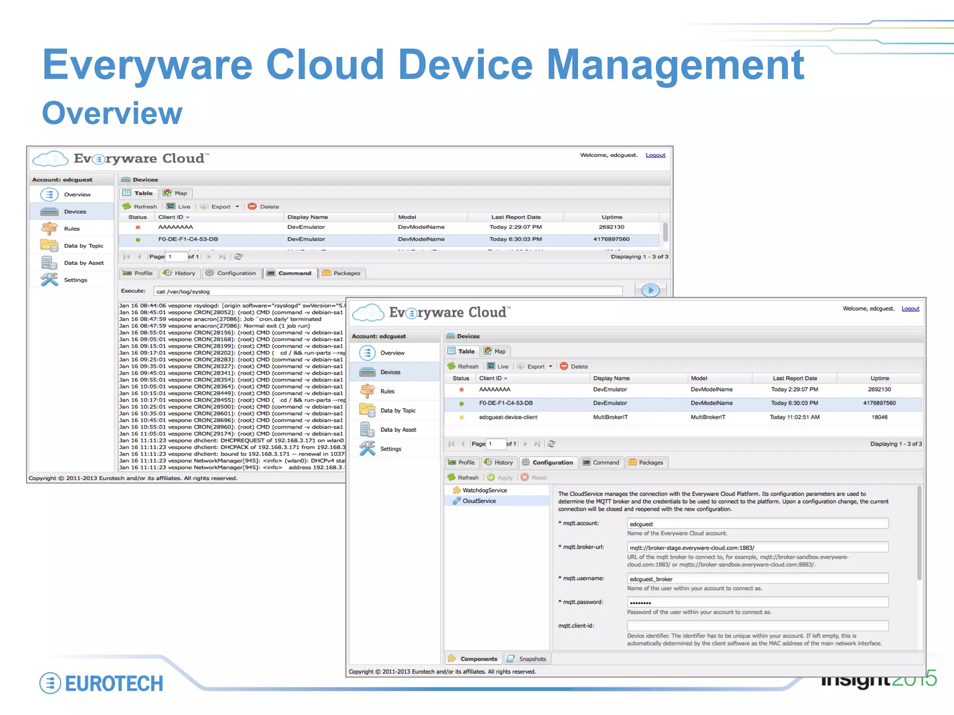Switch to Table tab in front window
The height and width of the screenshot is (715, 954).
point(461,351)
